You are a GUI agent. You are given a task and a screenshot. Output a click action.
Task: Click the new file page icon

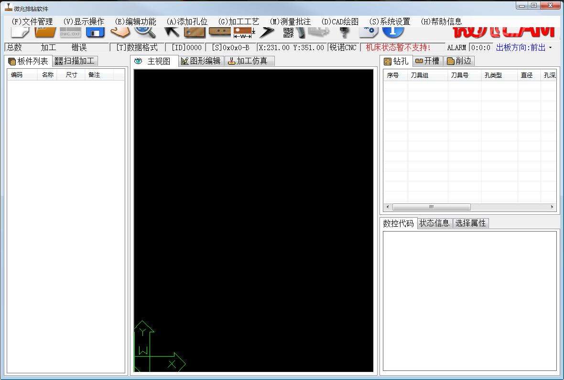[x=20, y=32]
